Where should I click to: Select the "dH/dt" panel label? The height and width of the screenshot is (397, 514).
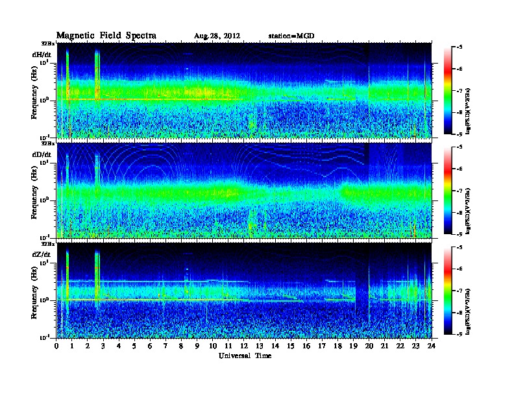42,54
